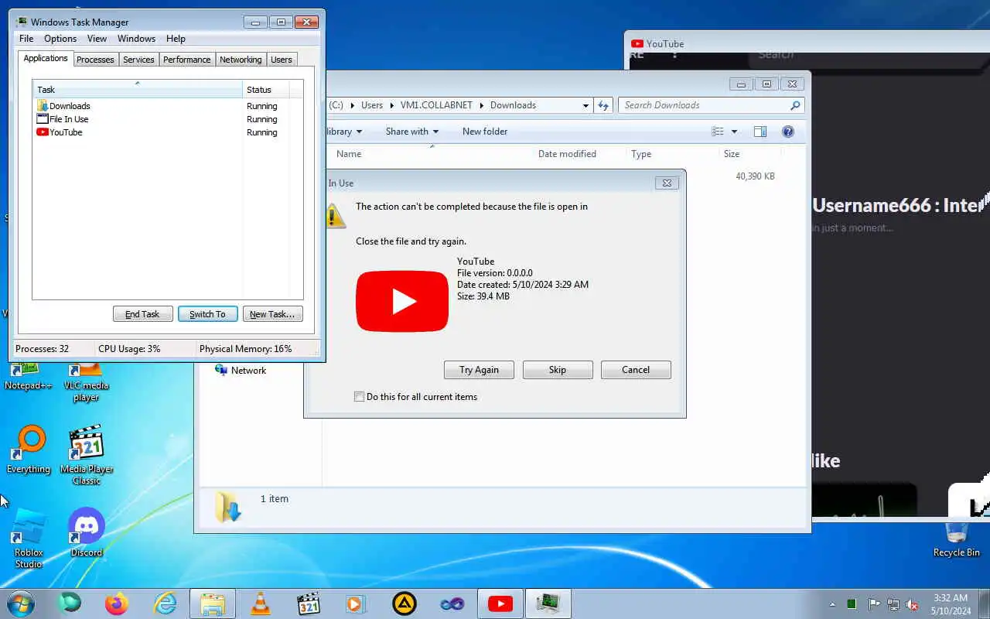The height and width of the screenshot is (619, 990).
Task: Click Skip in File In Use dialog
Action: pyautogui.click(x=558, y=370)
